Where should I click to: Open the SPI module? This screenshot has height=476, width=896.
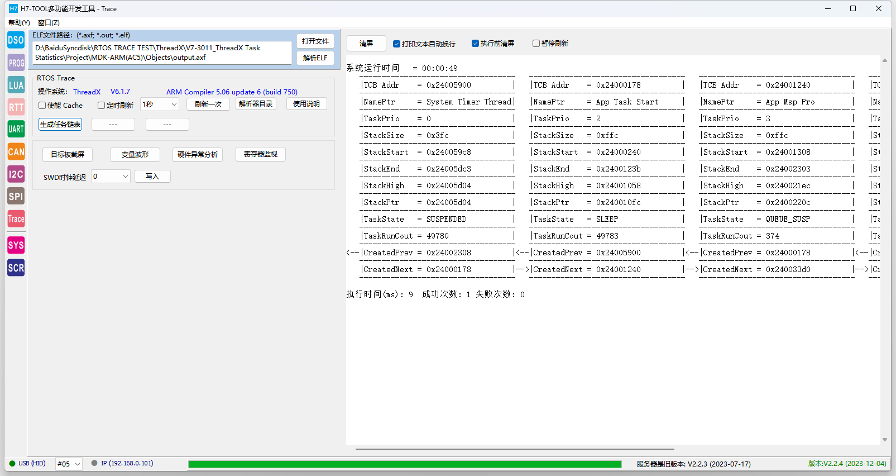[16, 196]
